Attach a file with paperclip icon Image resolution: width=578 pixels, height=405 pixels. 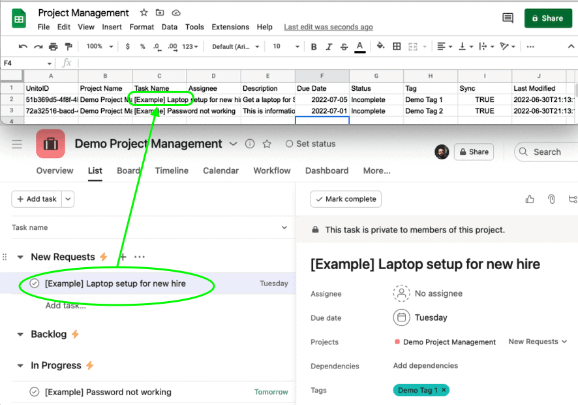pos(551,199)
